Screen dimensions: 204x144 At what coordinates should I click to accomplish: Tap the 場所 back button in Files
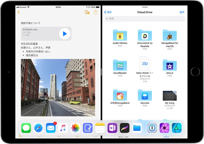108,12
